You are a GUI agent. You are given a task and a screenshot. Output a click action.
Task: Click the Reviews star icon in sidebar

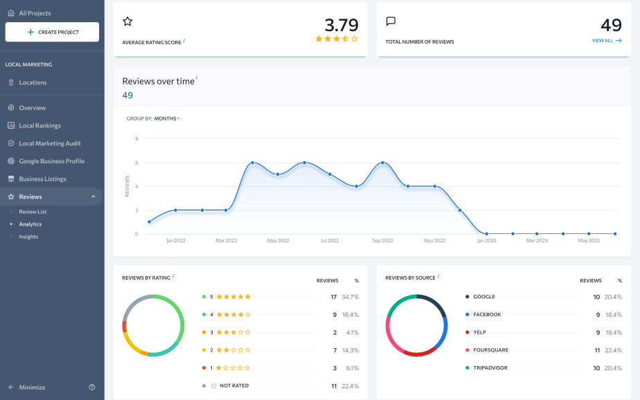11,197
